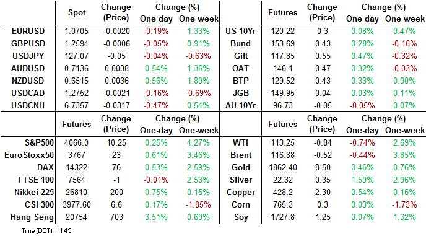Image resolution: width=426 pixels, height=236 pixels.
Task: Select the Gold futures price 1862.40
Action: [283, 167]
